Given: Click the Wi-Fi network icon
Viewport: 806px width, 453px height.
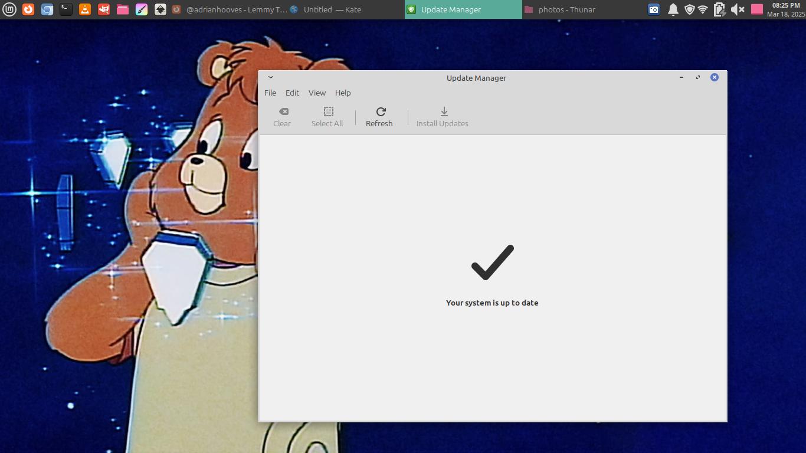Looking at the screenshot, I should tap(703, 9).
